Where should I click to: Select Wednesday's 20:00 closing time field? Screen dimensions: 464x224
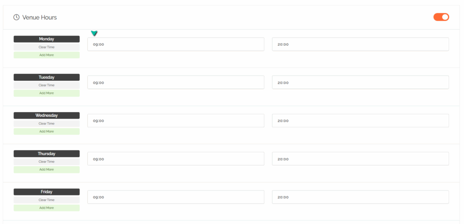(x=360, y=121)
